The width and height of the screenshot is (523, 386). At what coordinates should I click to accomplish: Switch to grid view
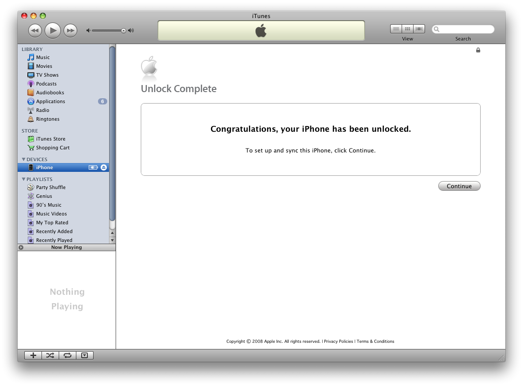pyautogui.click(x=408, y=29)
